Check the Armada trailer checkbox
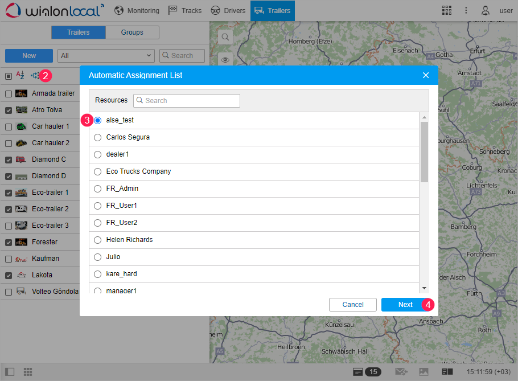Screen dimensions: 518x381 pos(9,94)
